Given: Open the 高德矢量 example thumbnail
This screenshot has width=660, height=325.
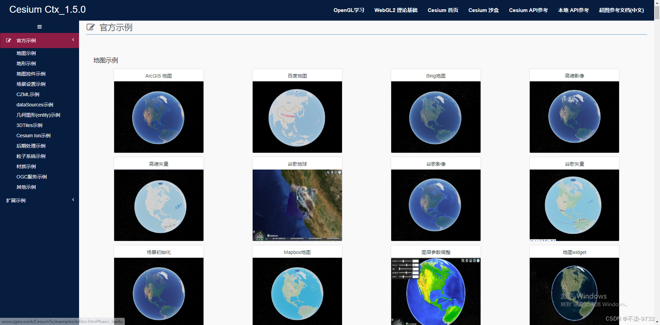Looking at the screenshot, I should point(159,205).
